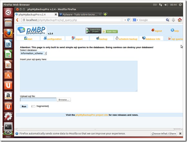Click the logout link

tap(157, 31)
